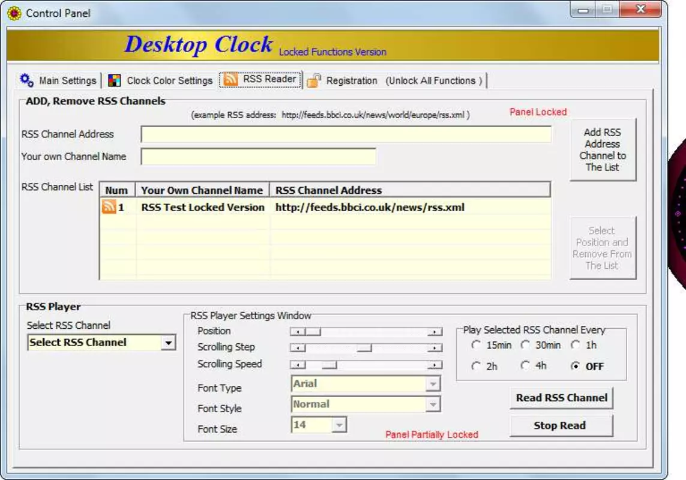The image size is (686, 480).
Task: Open the Main Settings tab
Action: [x=58, y=80]
